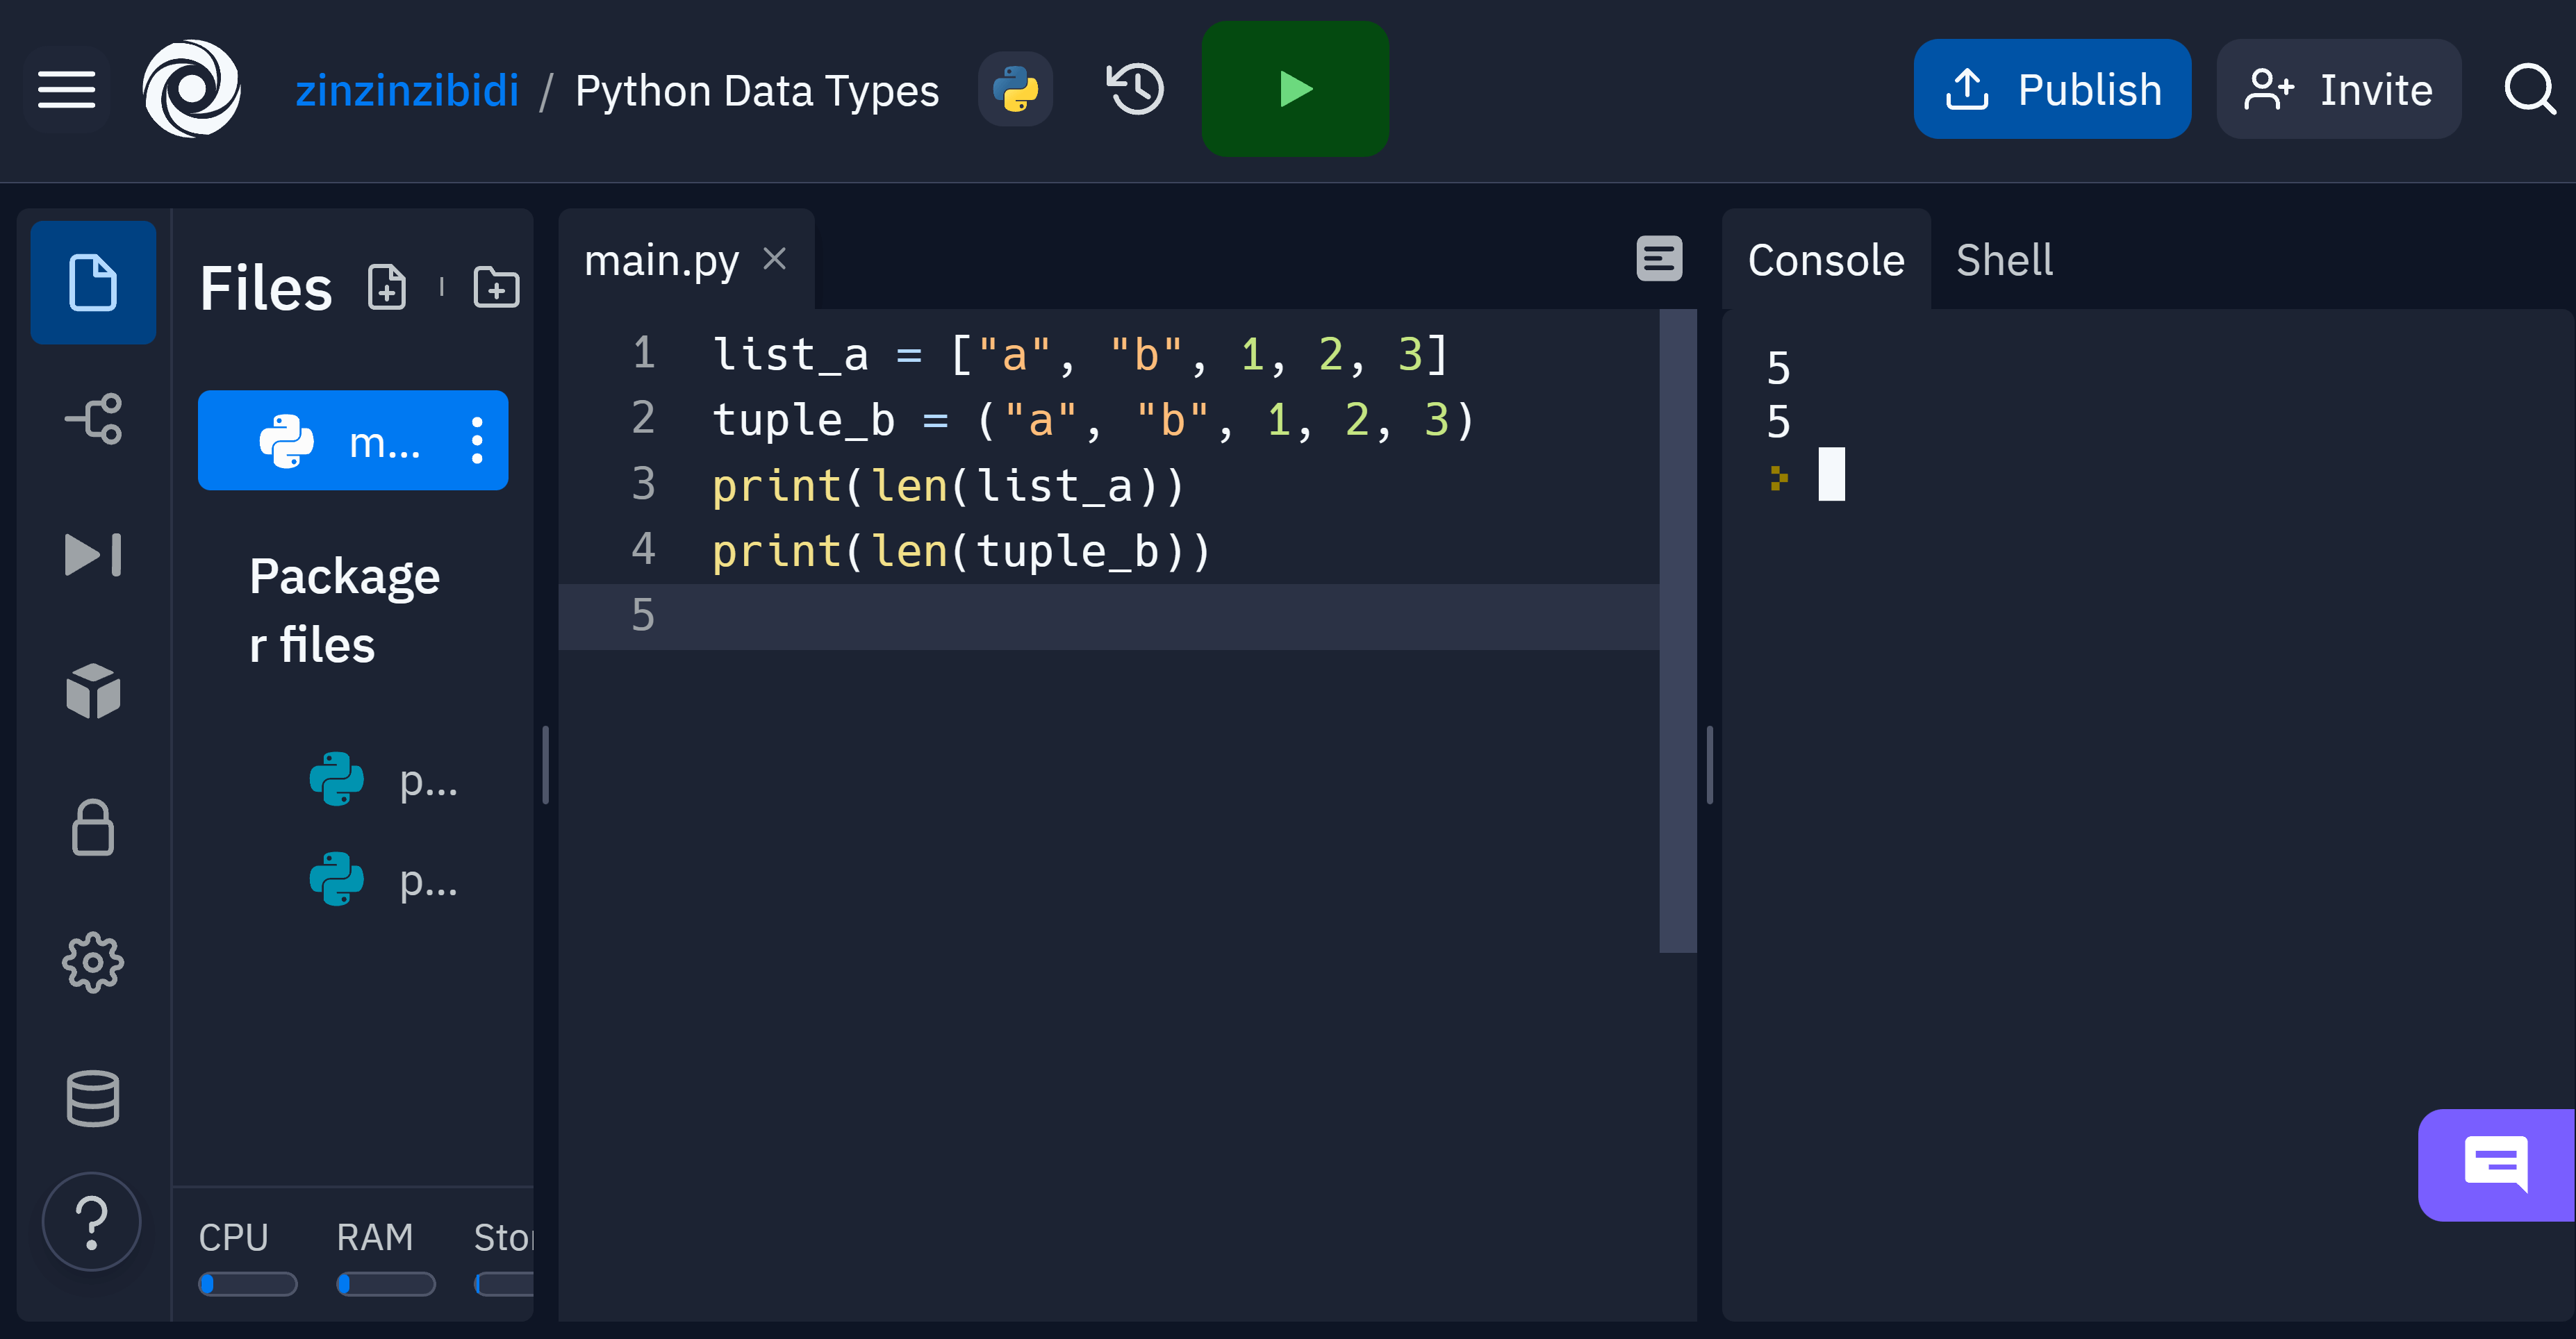The image size is (2576, 1339).
Task: Click the Packages/cube icon
Action: [90, 690]
